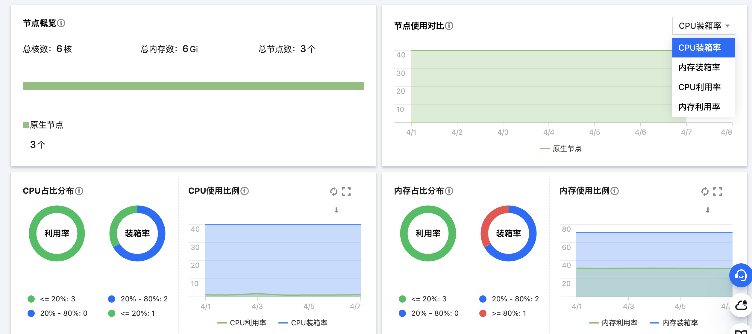
Task: Open the customer support headset button
Action: click(741, 275)
